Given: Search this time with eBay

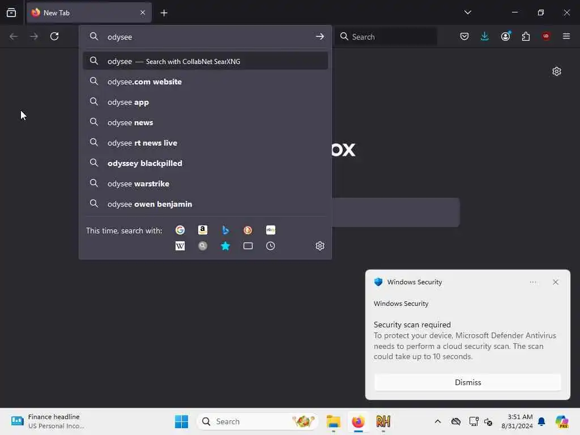Looking at the screenshot, I should [x=270, y=230].
